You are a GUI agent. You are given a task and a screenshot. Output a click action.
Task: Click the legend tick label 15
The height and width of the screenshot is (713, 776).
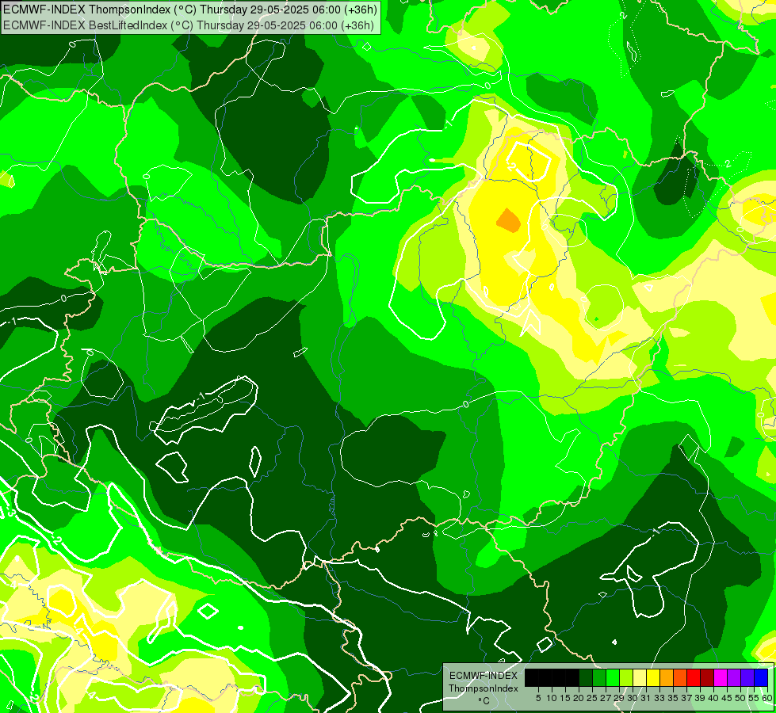(566, 698)
